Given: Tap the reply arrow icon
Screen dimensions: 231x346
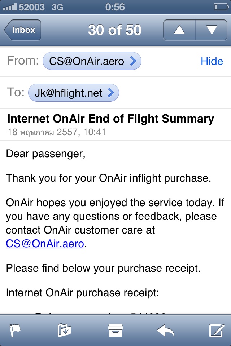Looking at the screenshot, I should (166, 331).
